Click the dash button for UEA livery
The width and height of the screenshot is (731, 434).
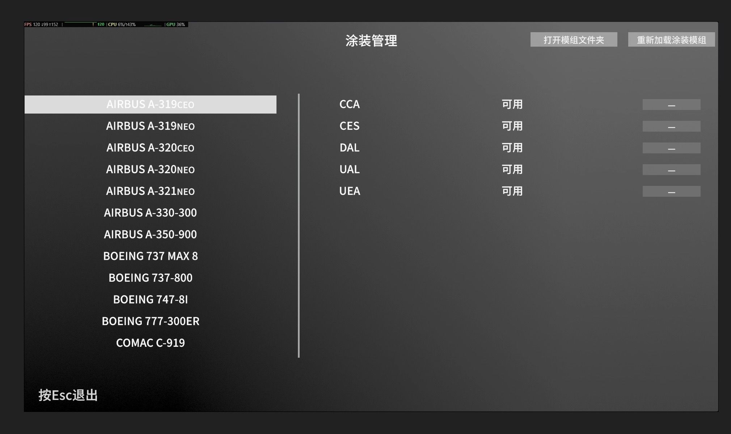[671, 191]
